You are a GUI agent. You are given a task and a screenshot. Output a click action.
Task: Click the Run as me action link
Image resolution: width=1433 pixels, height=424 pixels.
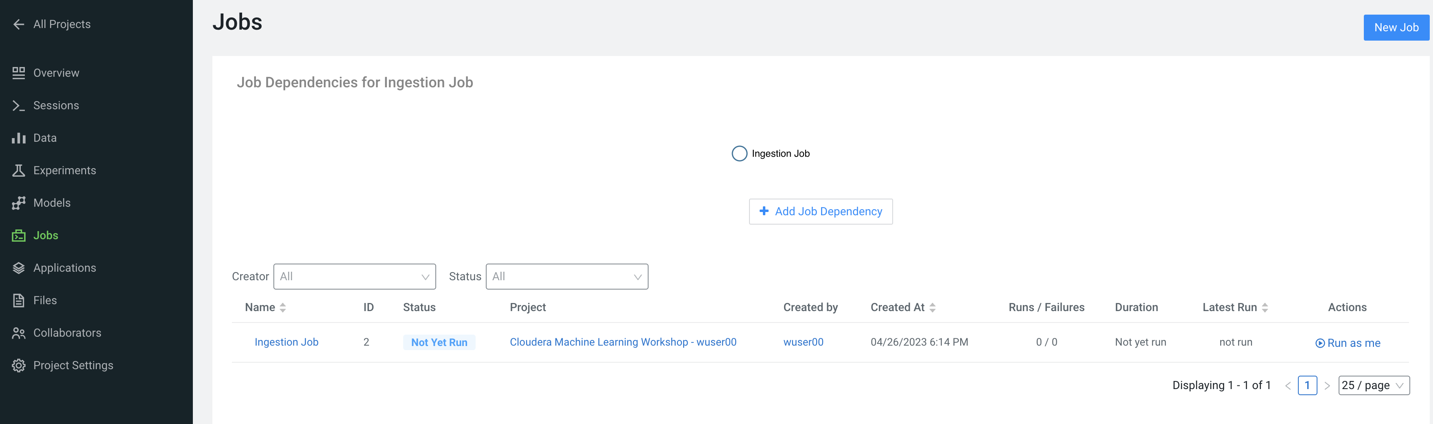[1347, 343]
